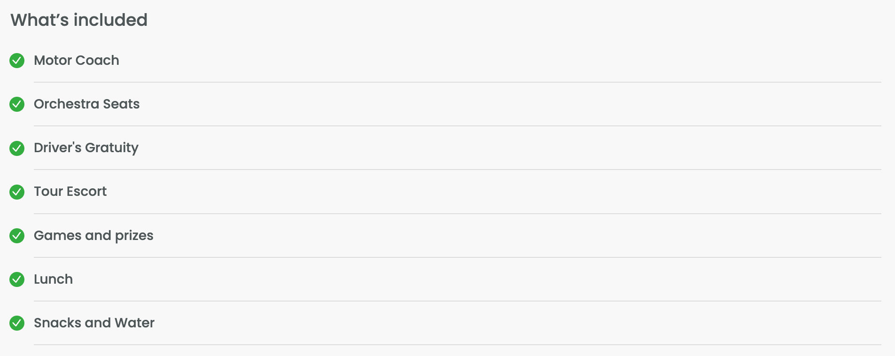Click the Driver's Gratuity text

coord(86,148)
